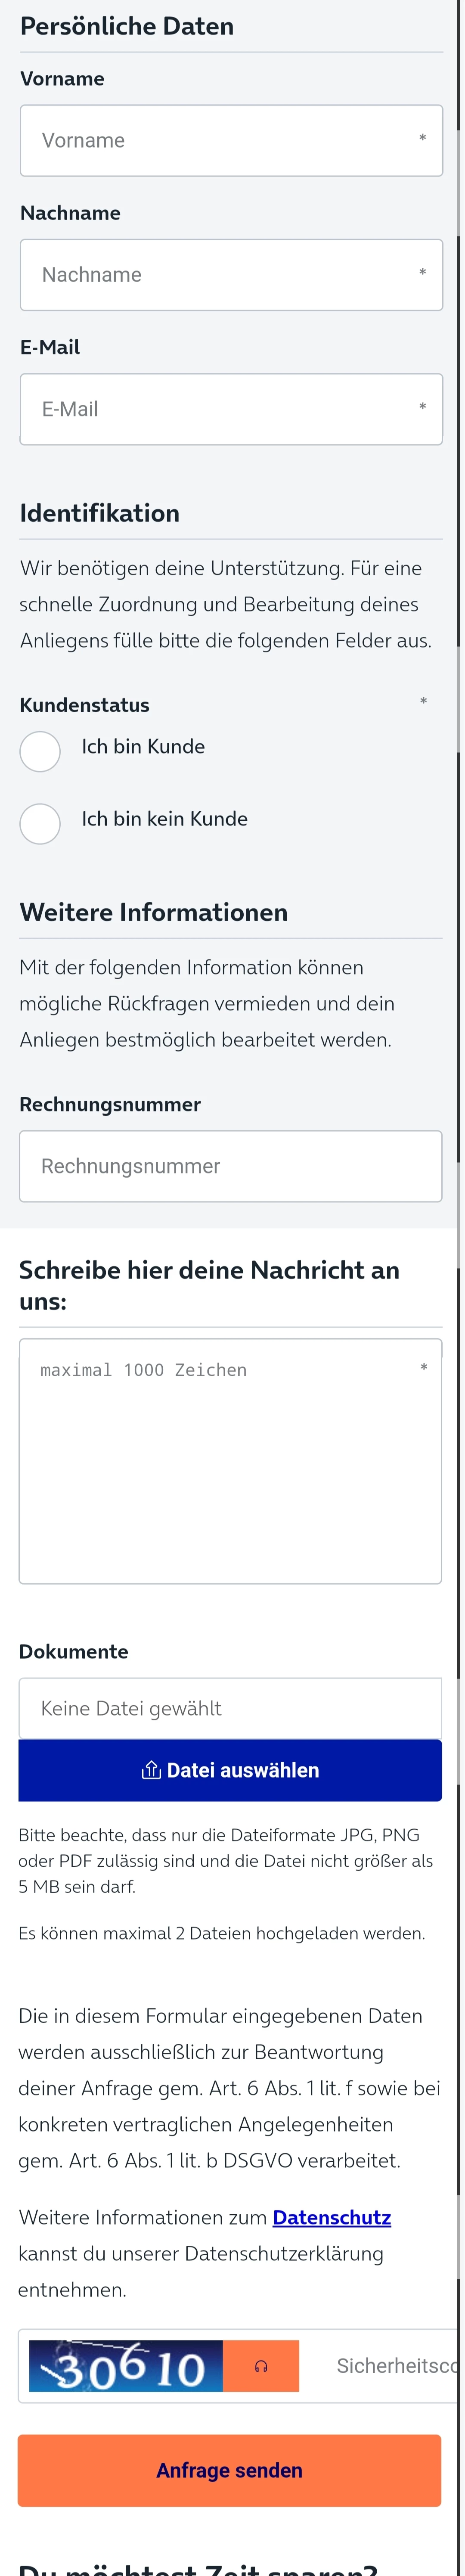Click the Rechnungsnummer input box
The width and height of the screenshot is (465, 2576).
pyautogui.click(x=230, y=1166)
